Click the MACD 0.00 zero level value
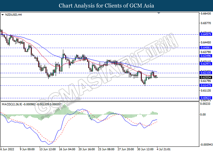Screen dimensions: 213x152 (203, 115)
